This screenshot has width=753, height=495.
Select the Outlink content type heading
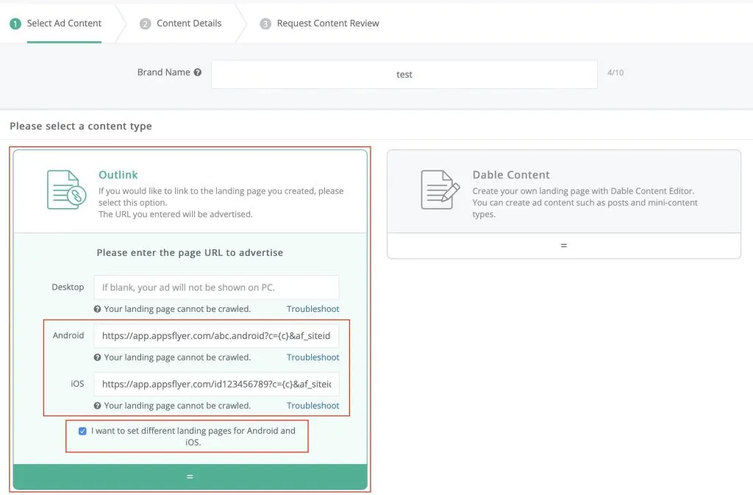coord(118,175)
